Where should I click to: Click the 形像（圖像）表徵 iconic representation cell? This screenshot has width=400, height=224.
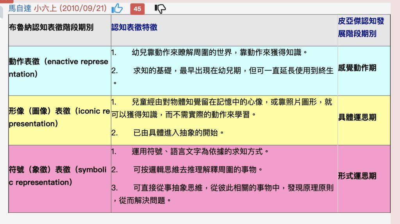(59, 117)
